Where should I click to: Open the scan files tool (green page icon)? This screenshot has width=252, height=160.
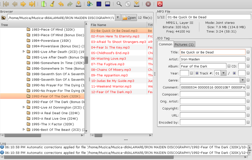[x=43, y=4]
